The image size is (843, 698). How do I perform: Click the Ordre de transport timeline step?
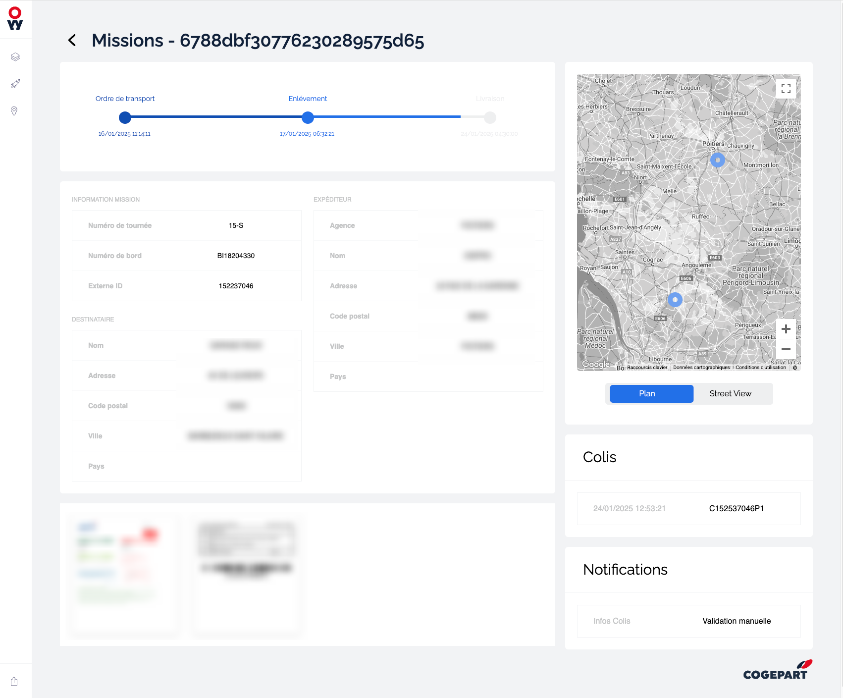(125, 117)
